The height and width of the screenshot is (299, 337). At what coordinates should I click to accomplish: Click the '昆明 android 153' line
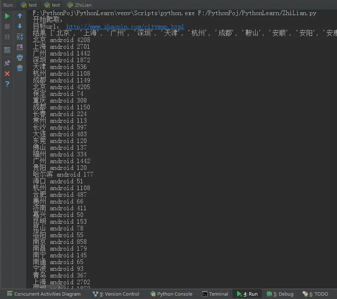tap(60, 222)
